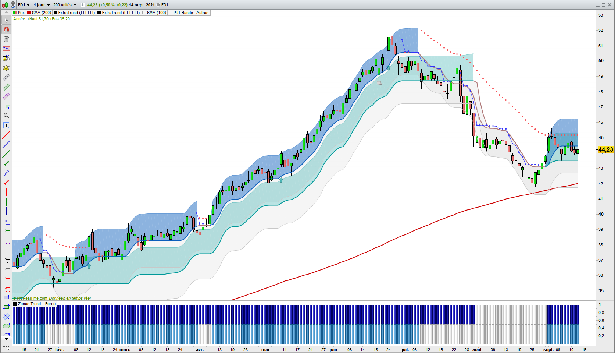Toggle the red magnet snap tool
The image size is (615, 353).
pyautogui.click(x=6, y=29)
